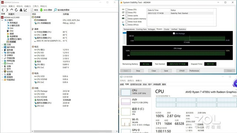Click the user silhouette icon in AIDA64 toolbar
Viewport: 237px width, 133px height.
(x=21, y=10)
